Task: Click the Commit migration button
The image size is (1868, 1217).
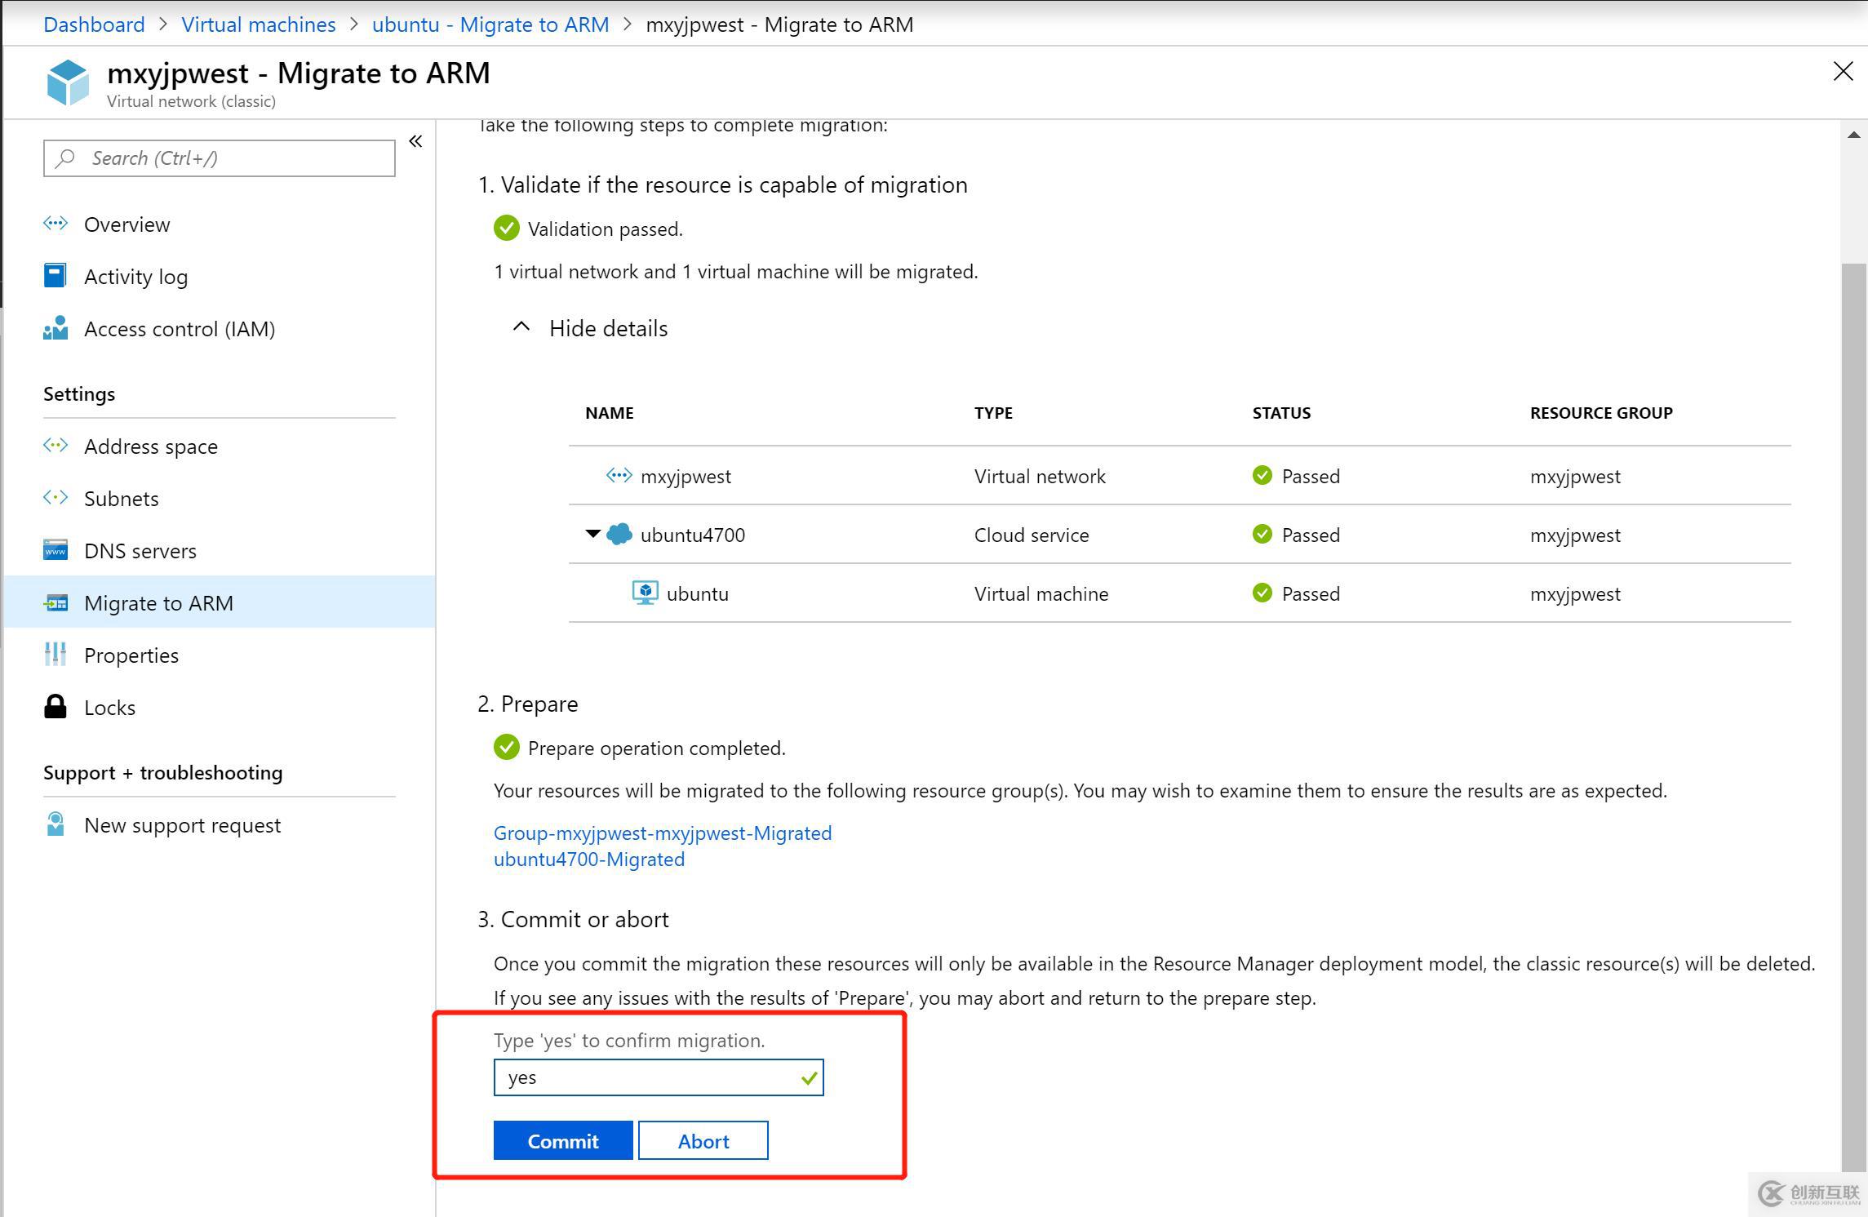Action: (561, 1141)
